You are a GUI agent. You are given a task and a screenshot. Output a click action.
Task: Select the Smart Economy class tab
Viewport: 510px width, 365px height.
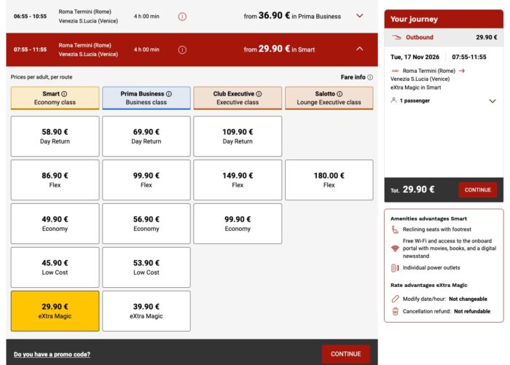(x=55, y=98)
